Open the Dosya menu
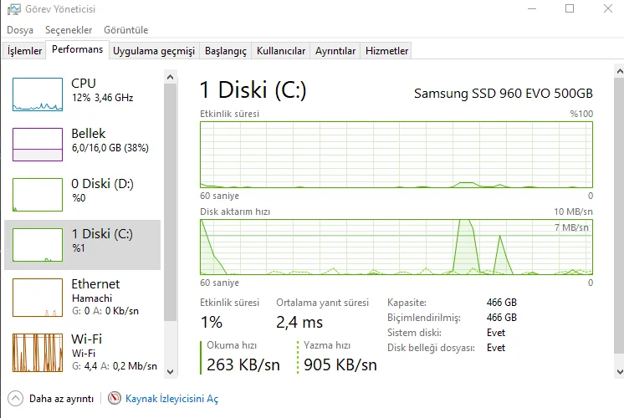This screenshot has height=418, width=624. coord(20,29)
